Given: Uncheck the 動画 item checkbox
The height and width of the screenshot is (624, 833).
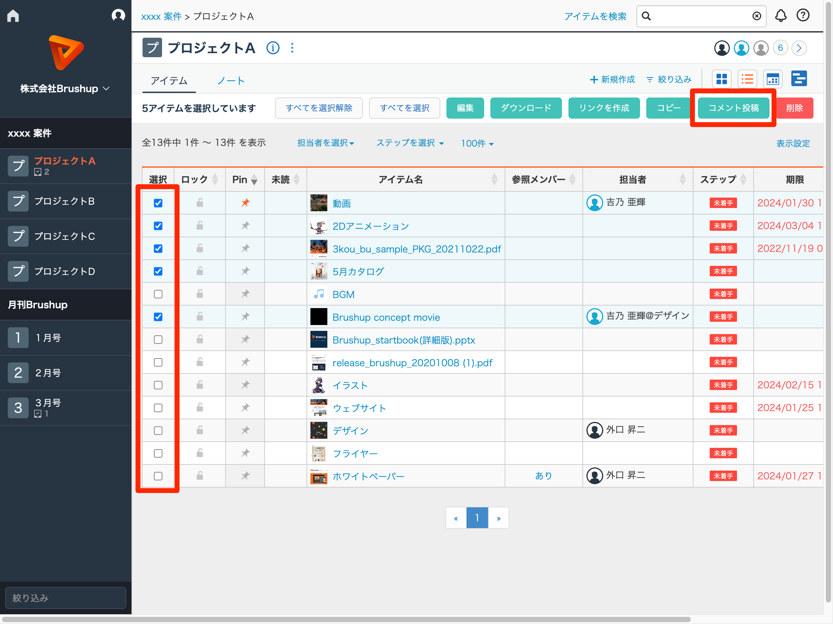Looking at the screenshot, I should 158,203.
